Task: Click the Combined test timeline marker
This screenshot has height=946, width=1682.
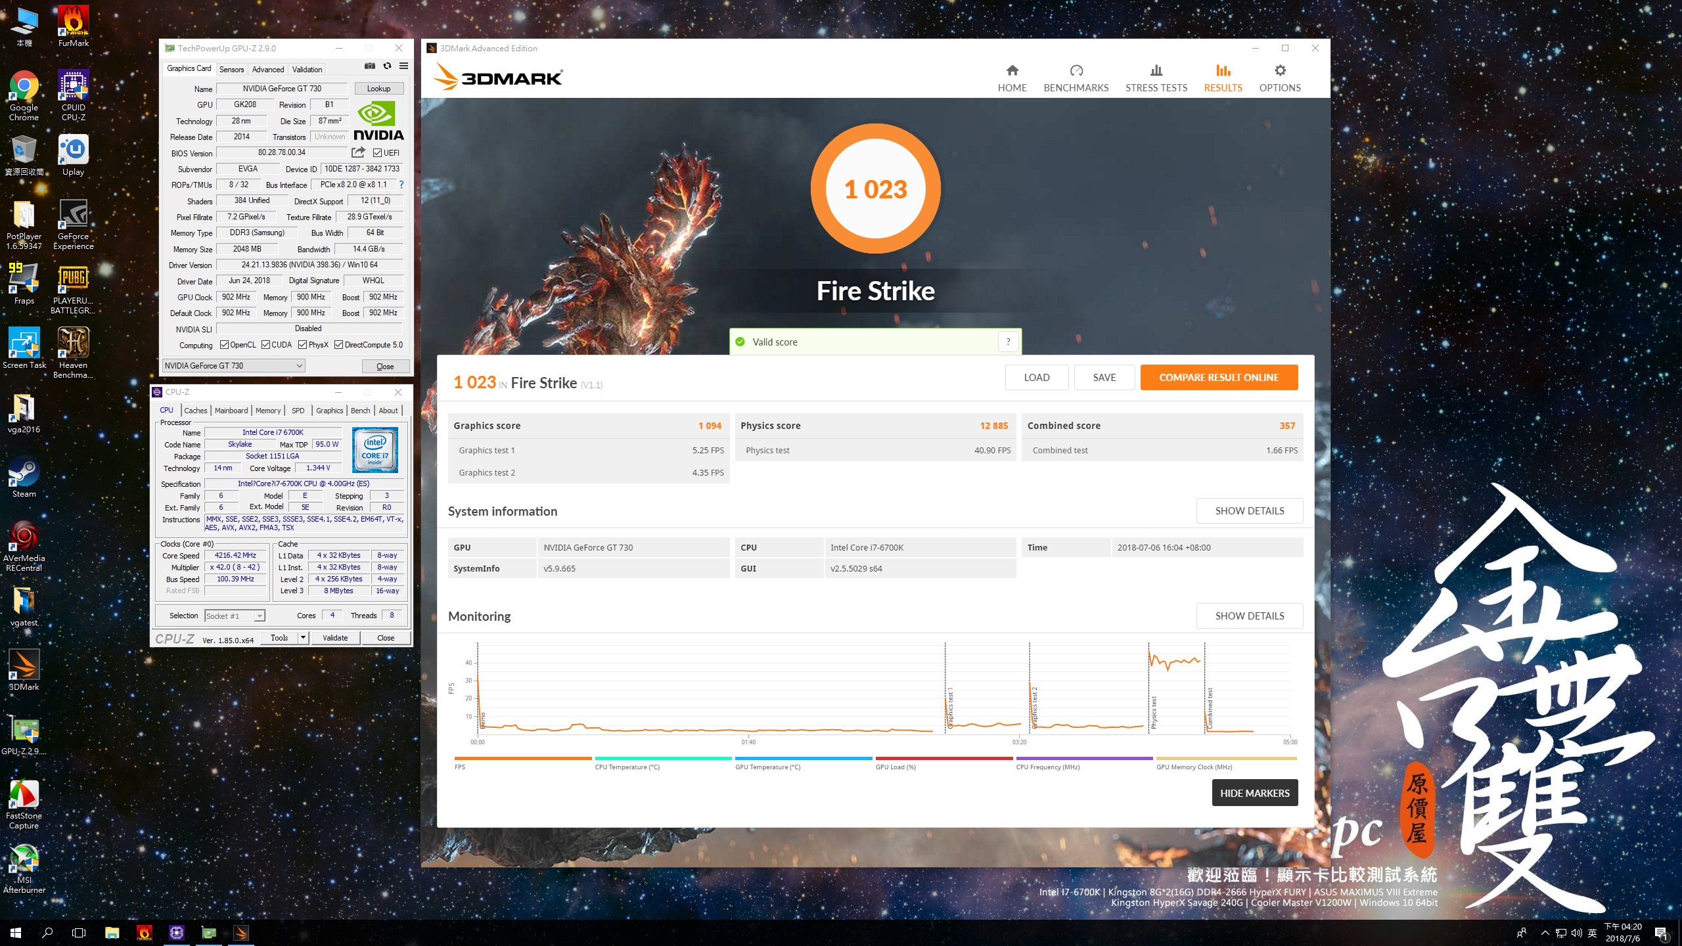Action: pos(1210,708)
